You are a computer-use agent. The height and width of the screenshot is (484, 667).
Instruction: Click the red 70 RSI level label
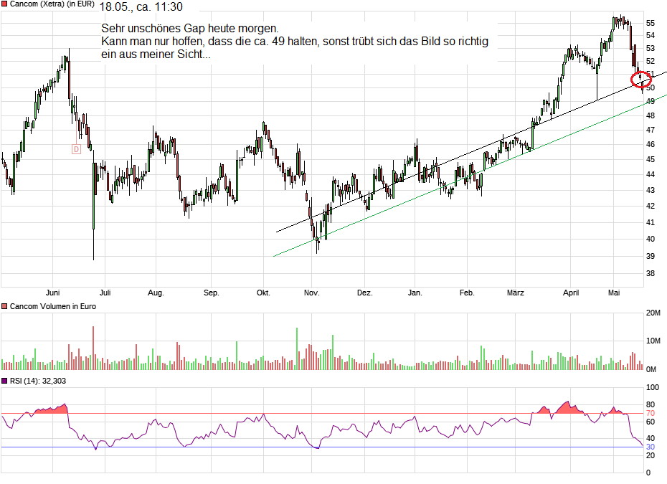pyautogui.click(x=651, y=414)
